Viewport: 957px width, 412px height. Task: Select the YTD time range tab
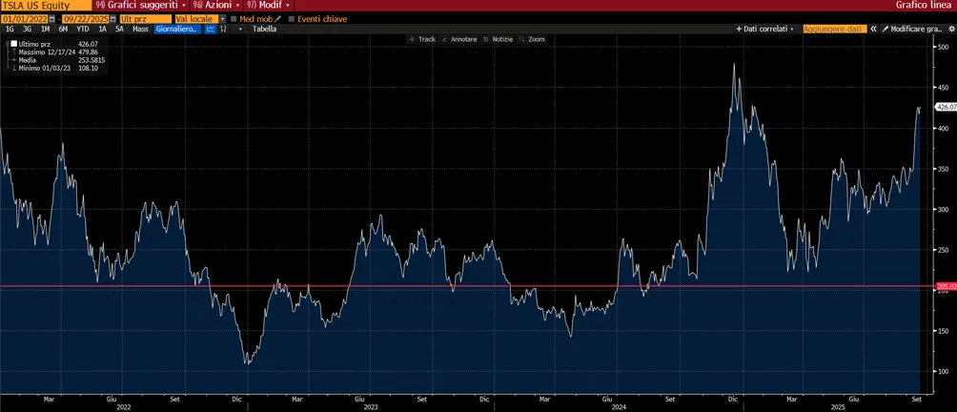pos(82,29)
